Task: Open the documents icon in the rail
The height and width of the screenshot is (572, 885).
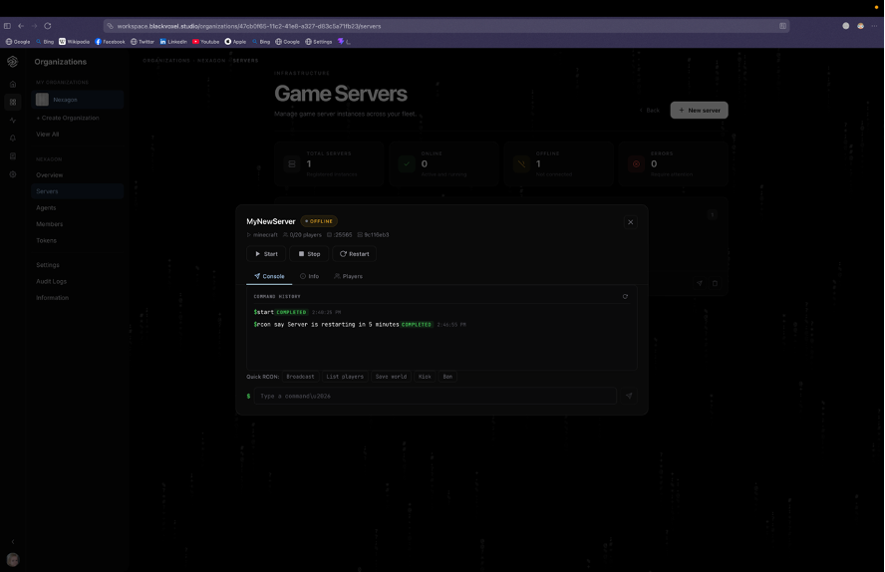Action: point(12,156)
